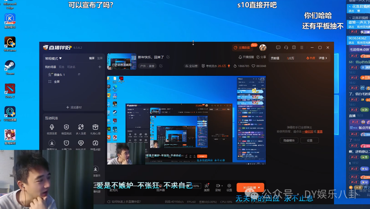
Task: Switch to 竖屏 portrait mode
Action: tap(100, 58)
